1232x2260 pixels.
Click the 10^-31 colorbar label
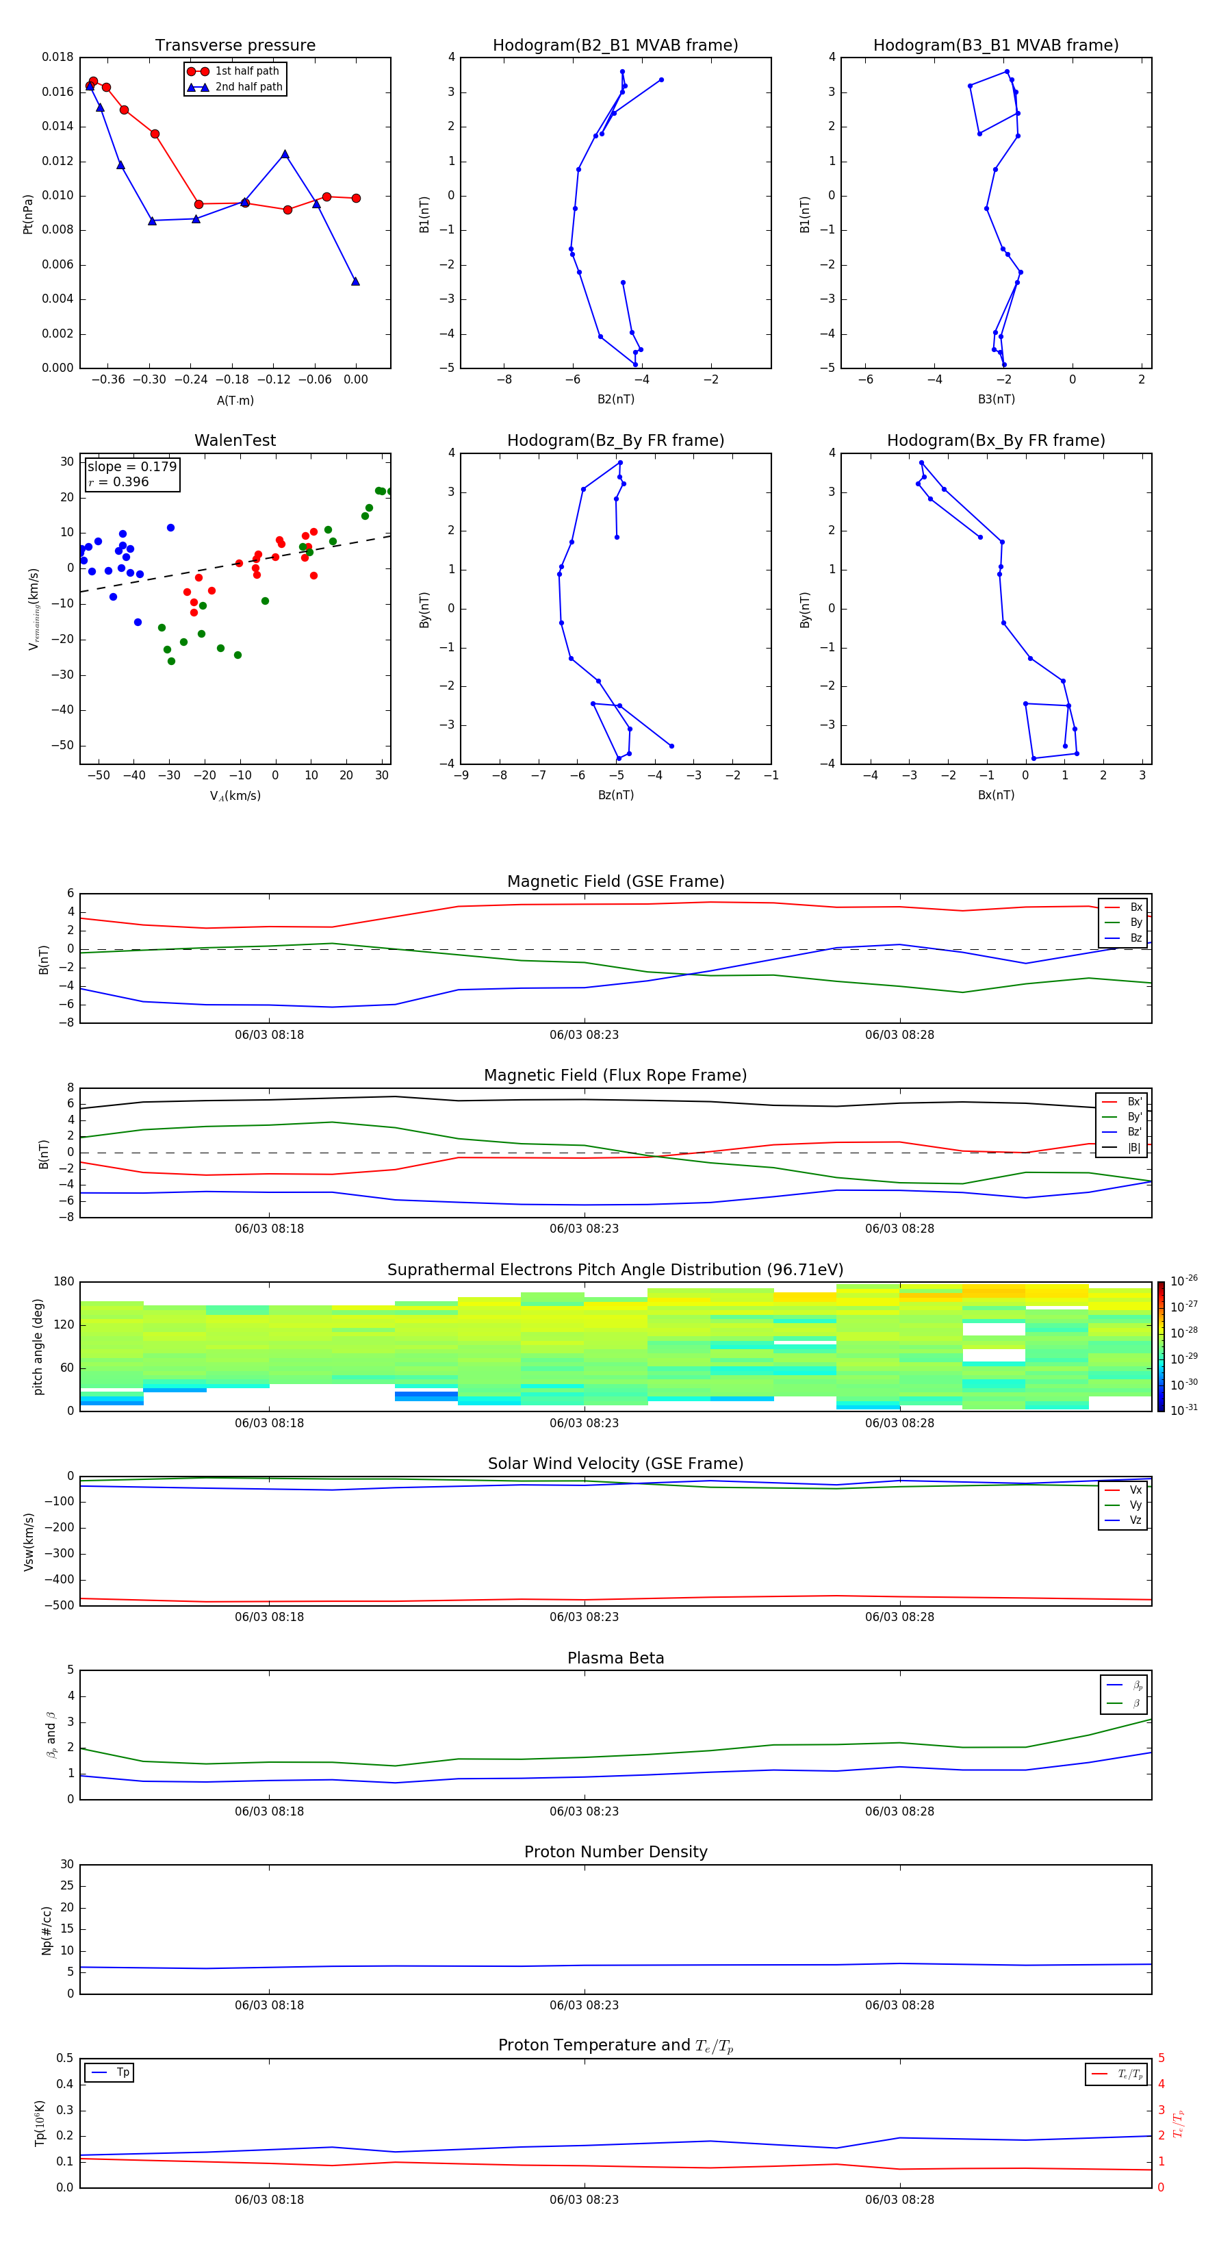(x=1184, y=1410)
